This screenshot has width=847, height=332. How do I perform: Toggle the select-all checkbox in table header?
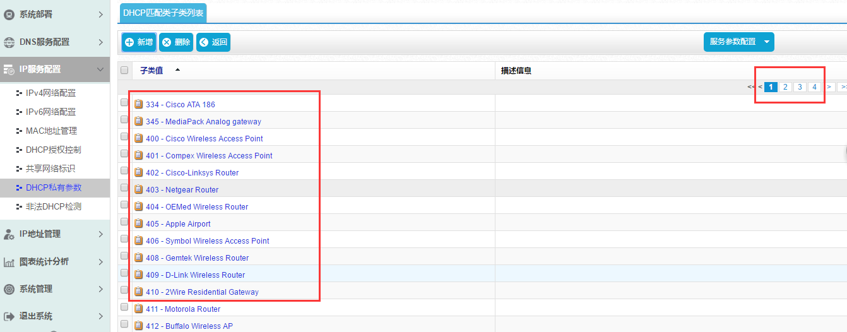124,71
